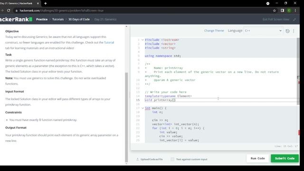
Task: Click the recording indicator in title bar
Action: click(268, 3)
